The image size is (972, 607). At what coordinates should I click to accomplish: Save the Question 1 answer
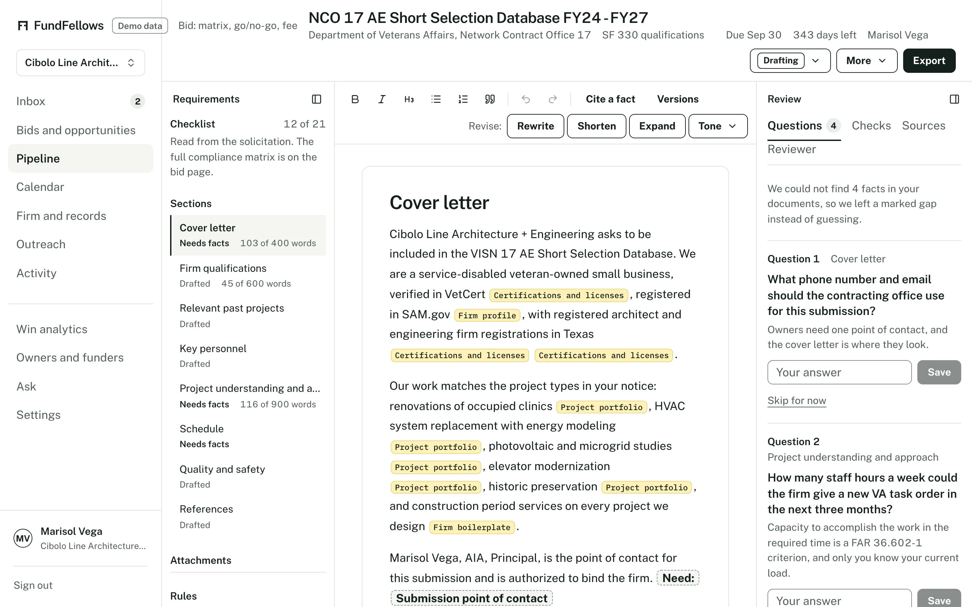(939, 372)
